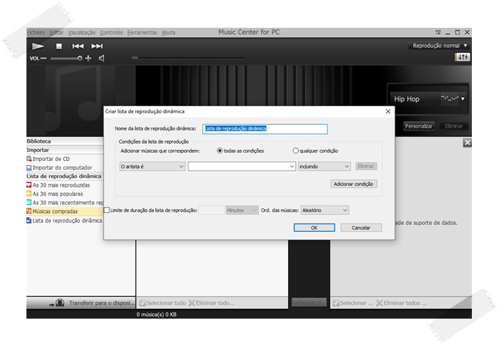Viewport: 499px width, 345px height.
Task: Click the Lista de reprodução dinâmica playlist icon
Action: pos(29,220)
